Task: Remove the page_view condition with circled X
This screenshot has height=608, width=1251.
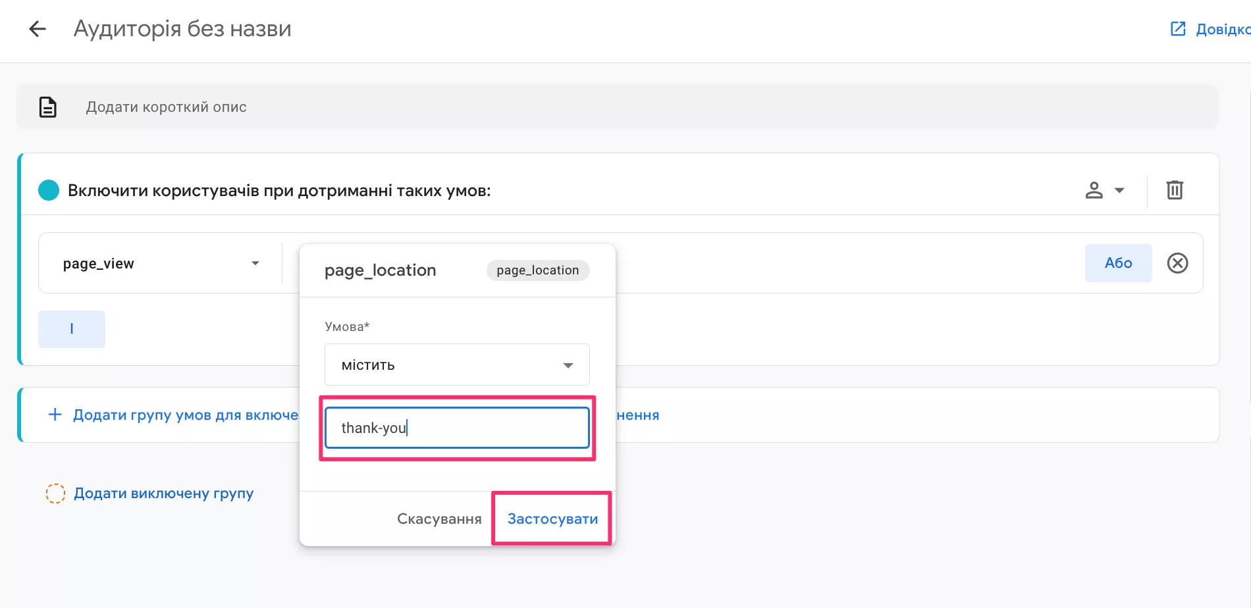Action: (1177, 263)
